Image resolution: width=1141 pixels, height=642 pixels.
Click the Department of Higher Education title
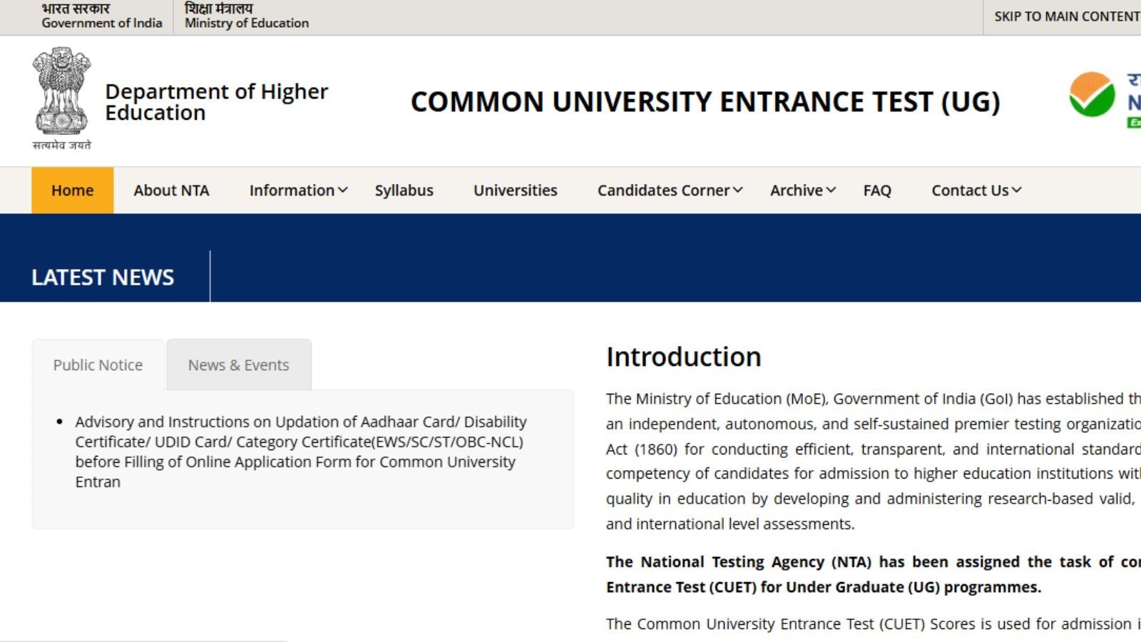click(x=216, y=102)
